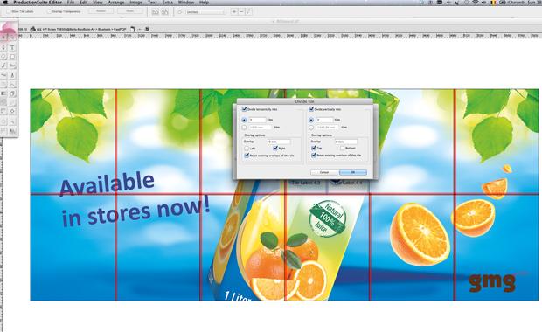Confirm the Divide tile dialog with OK
This screenshot has height=332, width=542.
353,172
